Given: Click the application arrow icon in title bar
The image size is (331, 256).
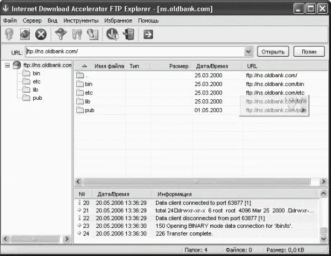Looking at the screenshot, I should pos(6,8).
